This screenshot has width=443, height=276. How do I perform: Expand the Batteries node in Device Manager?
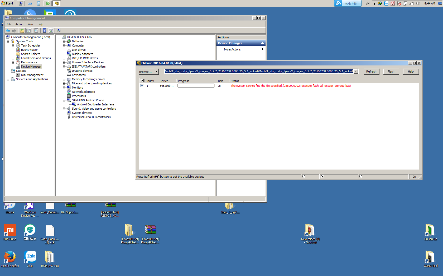(64, 41)
